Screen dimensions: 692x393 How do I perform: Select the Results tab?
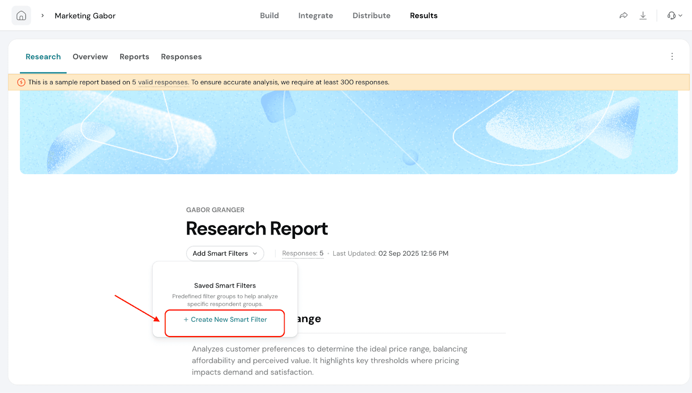pyautogui.click(x=423, y=16)
